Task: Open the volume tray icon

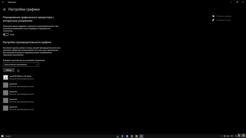Action: tap(228, 136)
